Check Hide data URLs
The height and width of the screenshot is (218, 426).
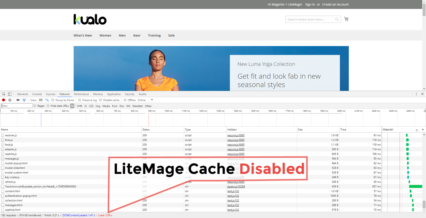tap(48, 106)
